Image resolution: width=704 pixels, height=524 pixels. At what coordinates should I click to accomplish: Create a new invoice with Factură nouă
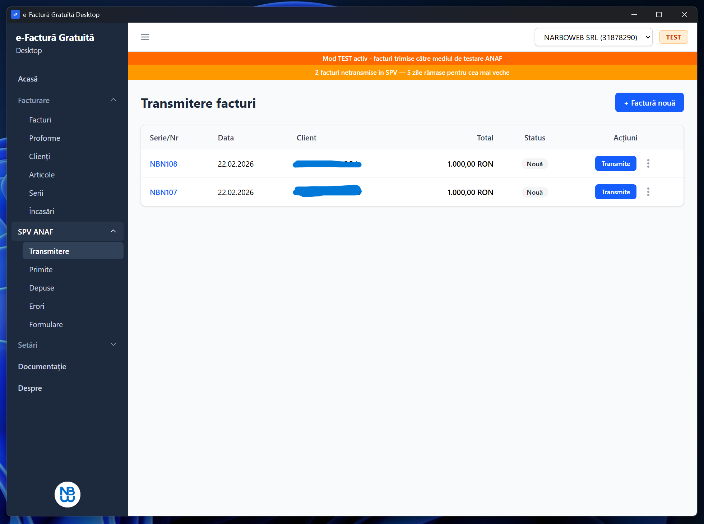(x=649, y=103)
